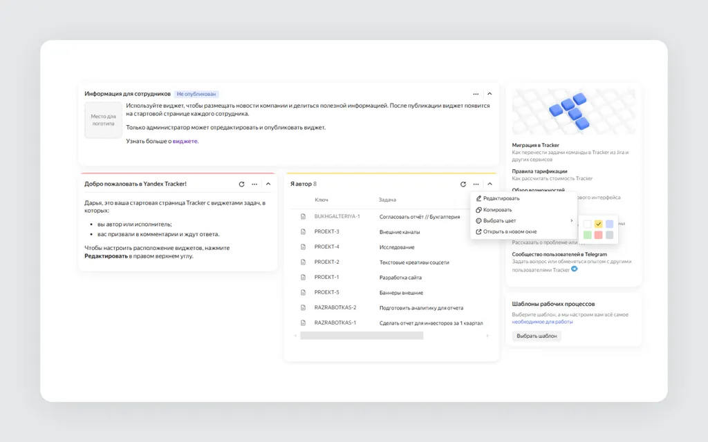Open 'Правила тарификации' help link
Screen dimensions: 708x442
pos(539,171)
